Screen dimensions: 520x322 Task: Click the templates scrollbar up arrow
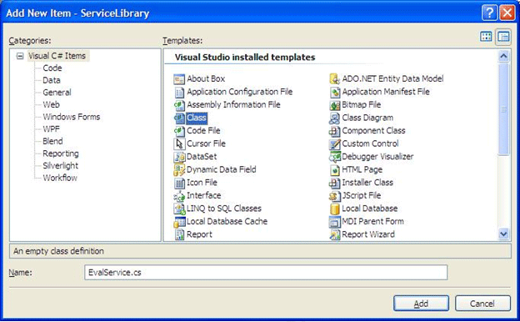[x=503, y=56]
